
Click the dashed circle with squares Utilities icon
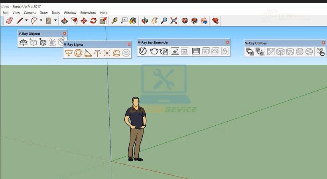click(x=260, y=52)
